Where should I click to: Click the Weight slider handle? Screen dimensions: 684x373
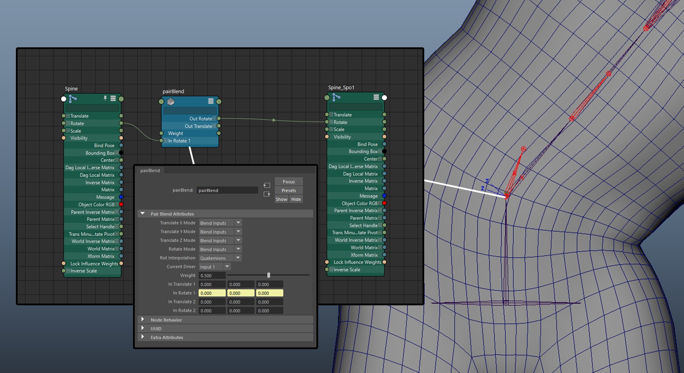click(x=268, y=275)
